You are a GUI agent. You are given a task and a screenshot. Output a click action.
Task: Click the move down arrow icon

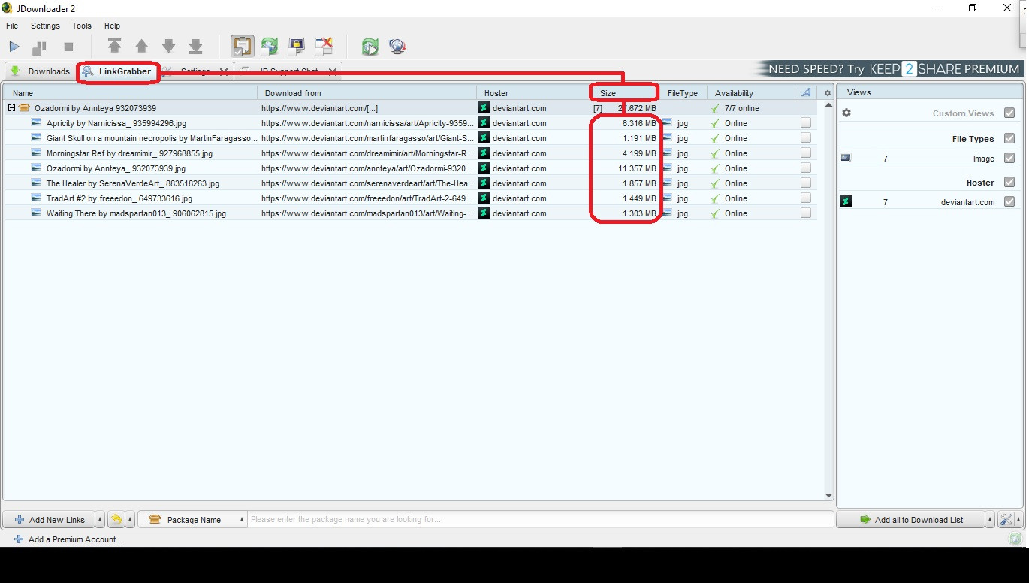(x=169, y=47)
